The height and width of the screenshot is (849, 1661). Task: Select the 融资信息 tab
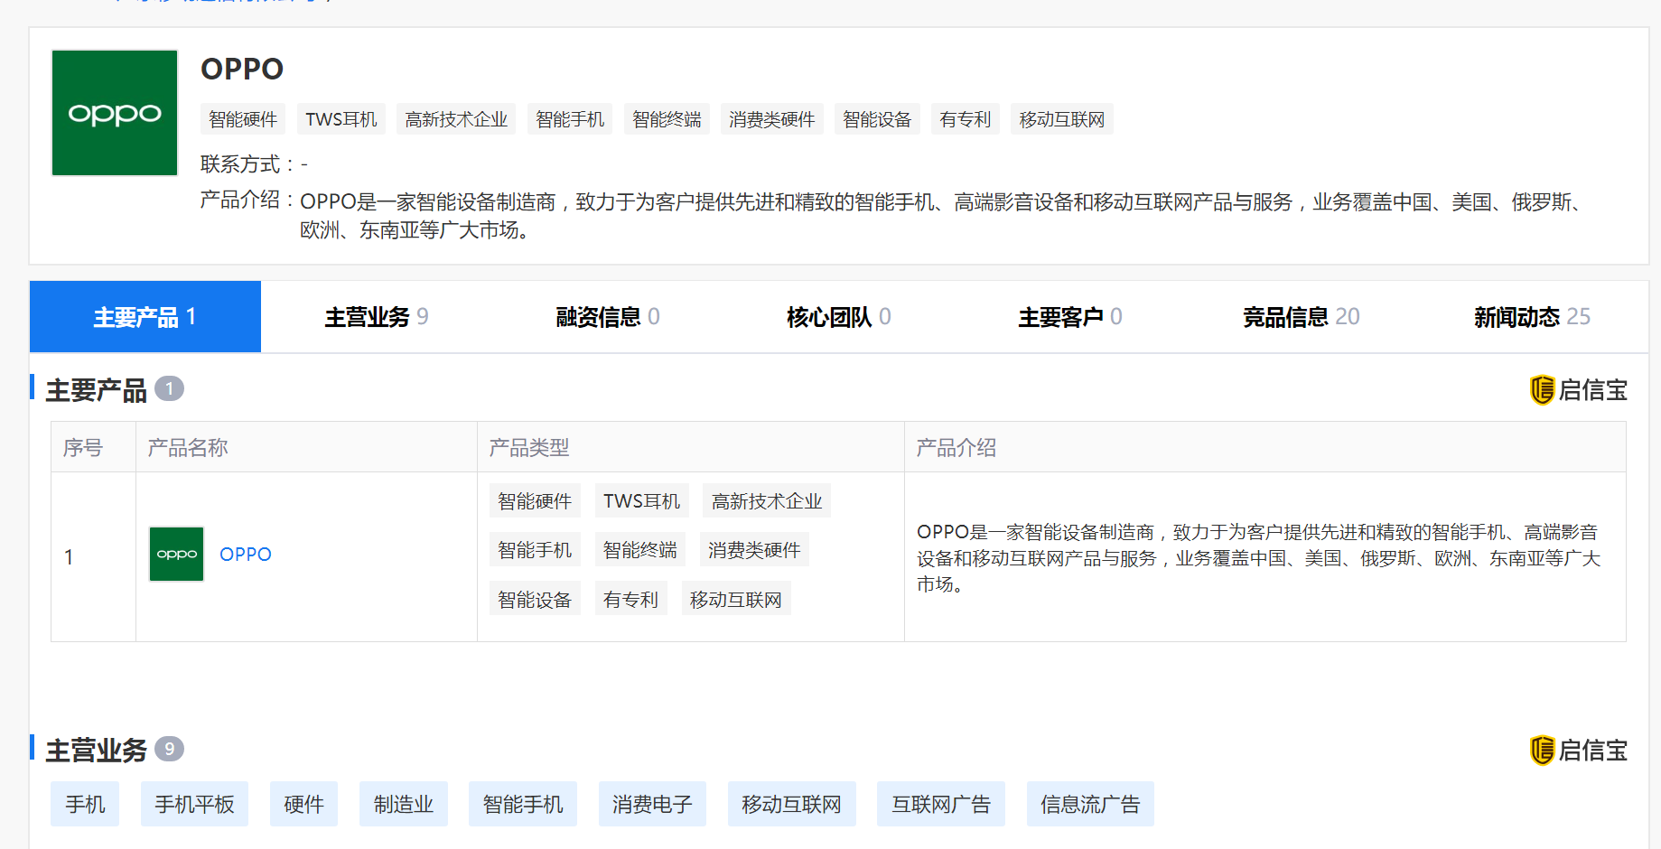(x=607, y=317)
